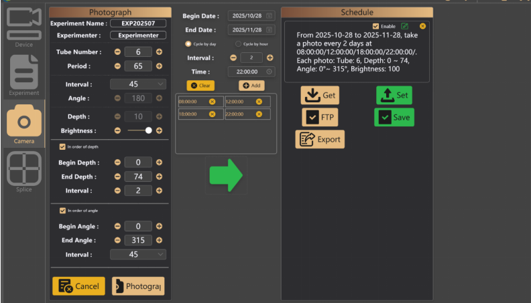Open the Device section in sidebar
The image size is (531, 303).
point(23,28)
